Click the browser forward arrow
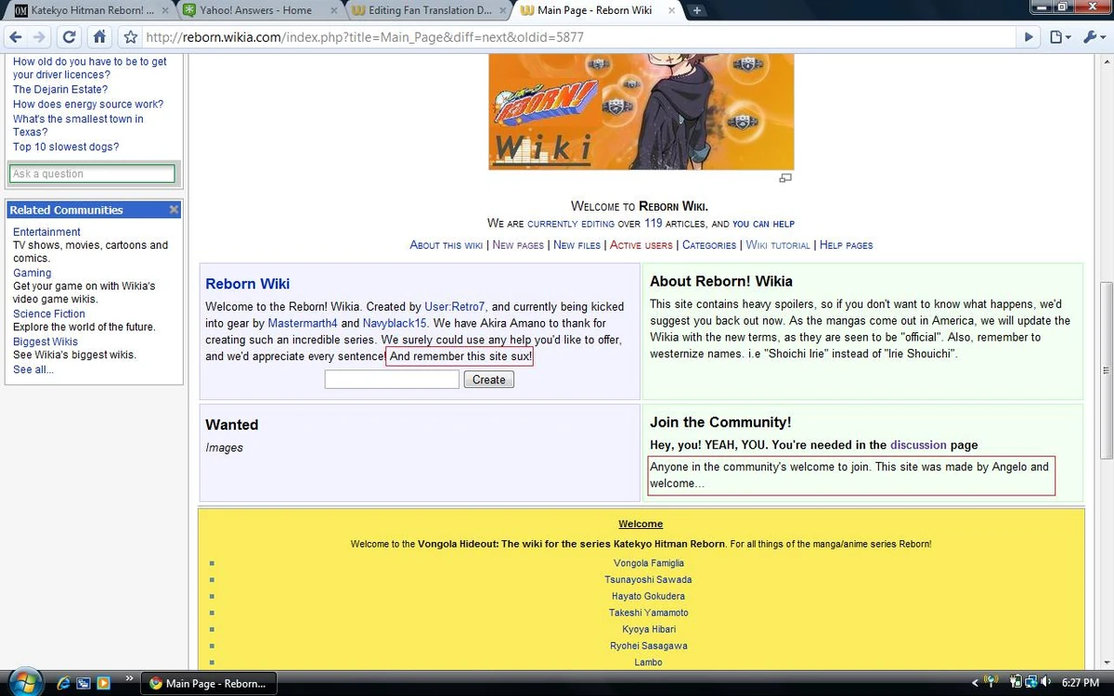 tap(39, 38)
